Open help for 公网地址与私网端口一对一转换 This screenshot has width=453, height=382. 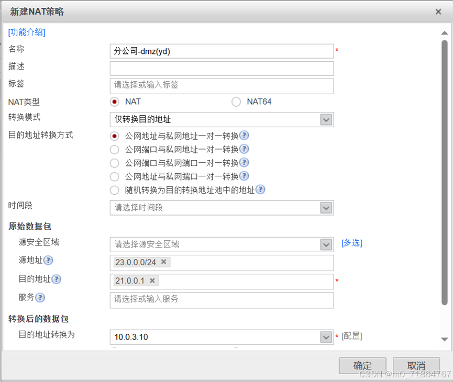point(244,176)
